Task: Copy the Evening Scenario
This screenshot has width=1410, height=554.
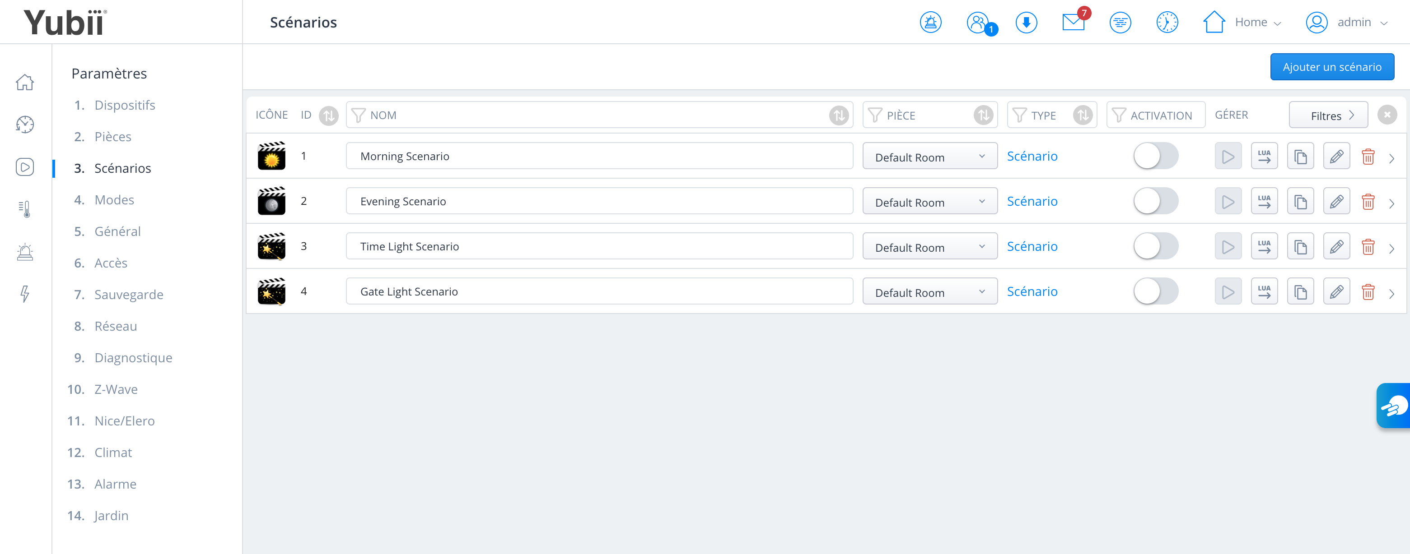Action: pyautogui.click(x=1300, y=201)
